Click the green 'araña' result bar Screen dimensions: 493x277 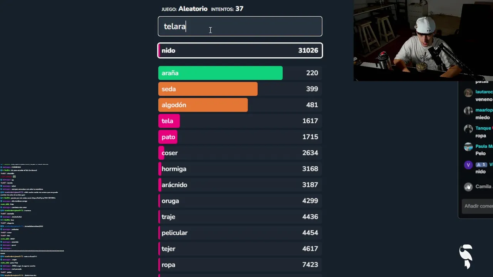tap(220, 73)
